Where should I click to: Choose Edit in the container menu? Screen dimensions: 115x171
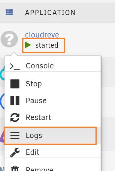[52, 152]
